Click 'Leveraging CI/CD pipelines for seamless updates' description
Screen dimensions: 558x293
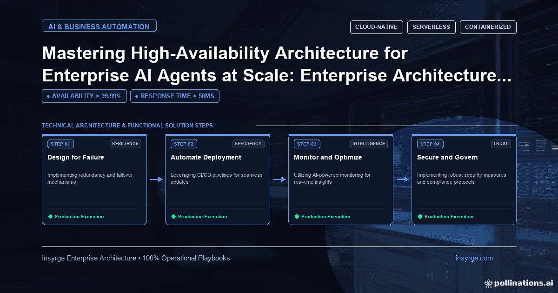click(217, 179)
